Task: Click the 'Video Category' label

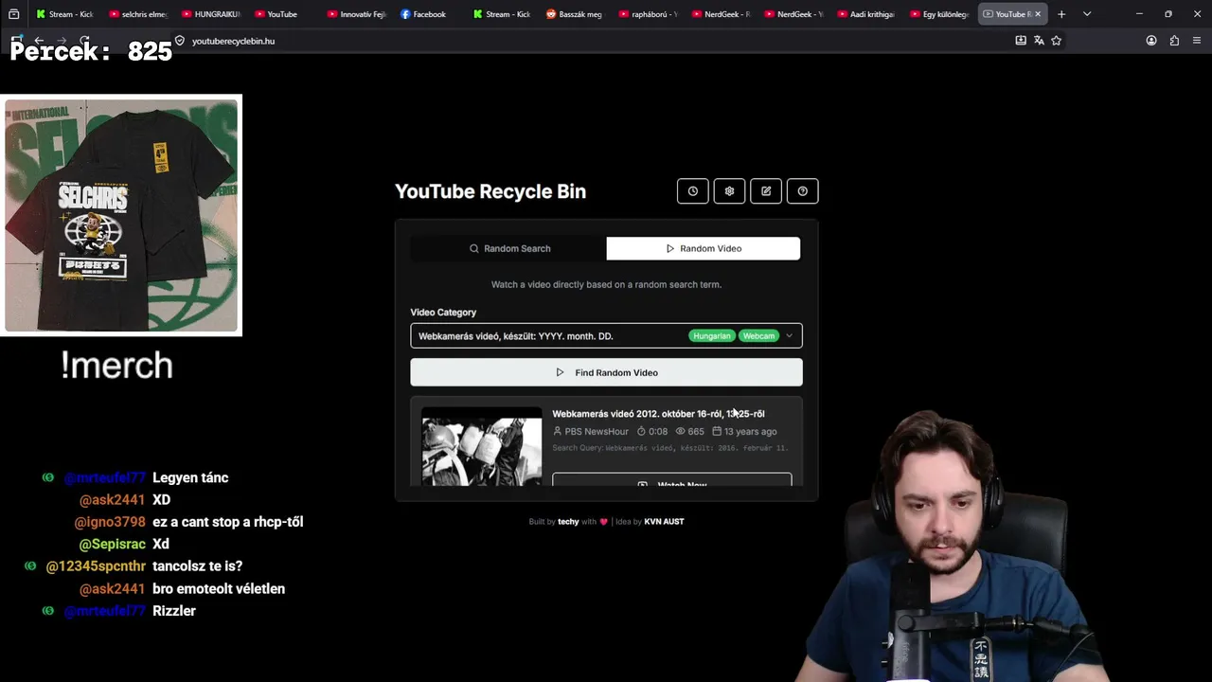Action: pyautogui.click(x=443, y=312)
